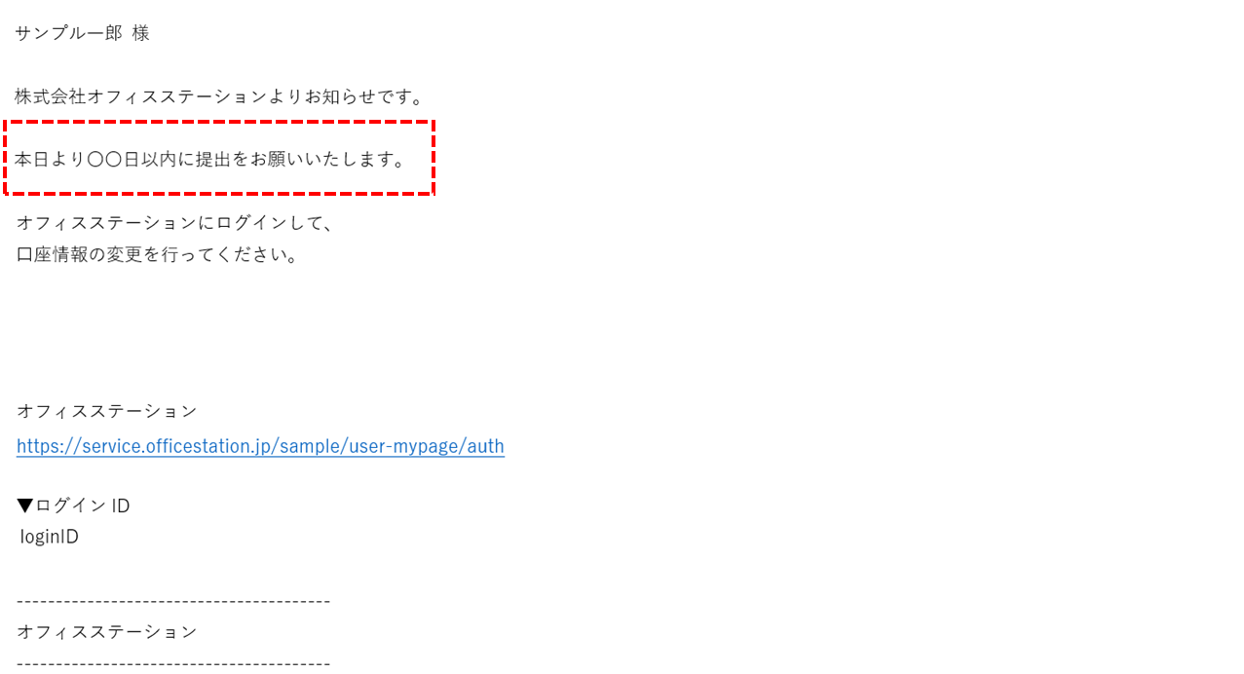Click オフィスステーション signature between dashed lines
This screenshot has height=674, width=1244.
pos(107,632)
